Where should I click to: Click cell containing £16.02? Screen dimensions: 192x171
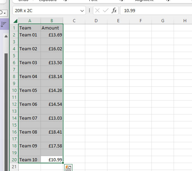tap(52, 49)
